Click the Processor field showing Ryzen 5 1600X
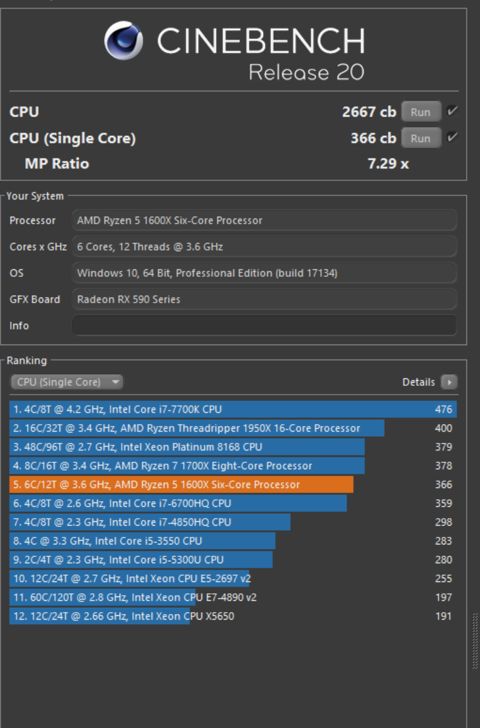Viewport: 480px width, 728px height. (x=263, y=221)
